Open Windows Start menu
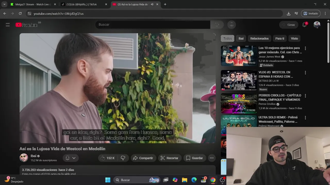Image resolution: width=330 pixels, height=185 pixels. coord(108,180)
